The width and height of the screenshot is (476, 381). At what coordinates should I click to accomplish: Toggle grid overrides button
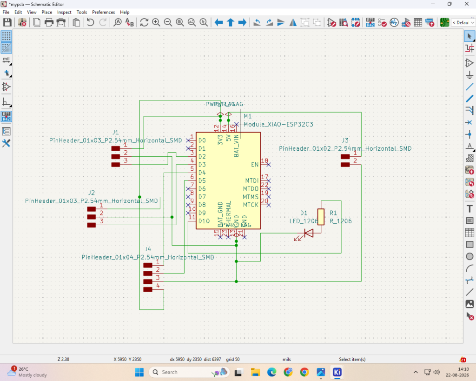tap(7, 48)
